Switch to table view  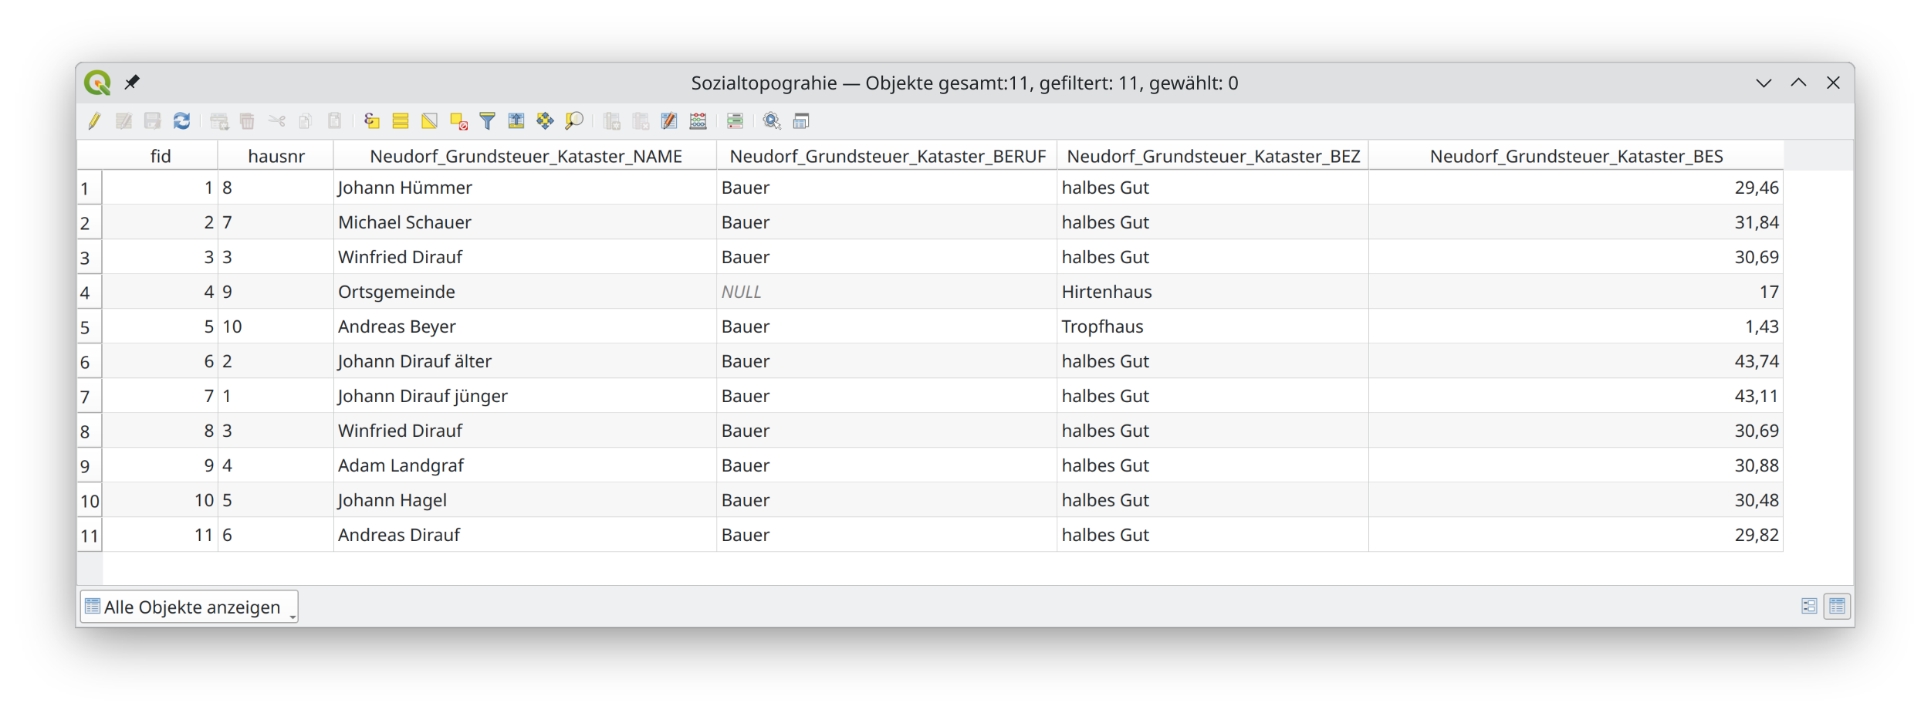[x=1837, y=607]
